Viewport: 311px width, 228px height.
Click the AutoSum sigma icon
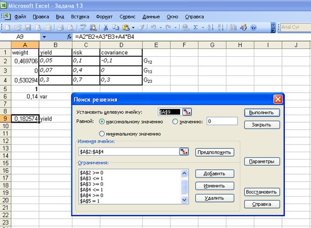point(196,28)
